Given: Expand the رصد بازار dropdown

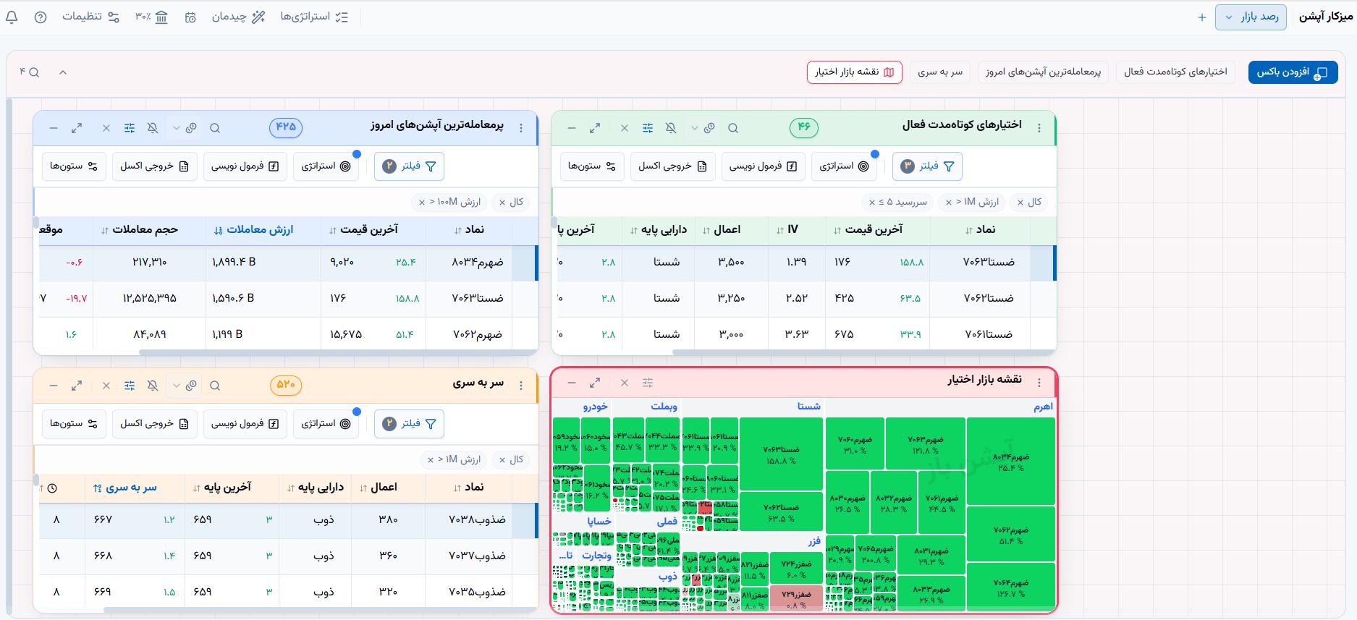Looking at the screenshot, I should [x=1251, y=17].
